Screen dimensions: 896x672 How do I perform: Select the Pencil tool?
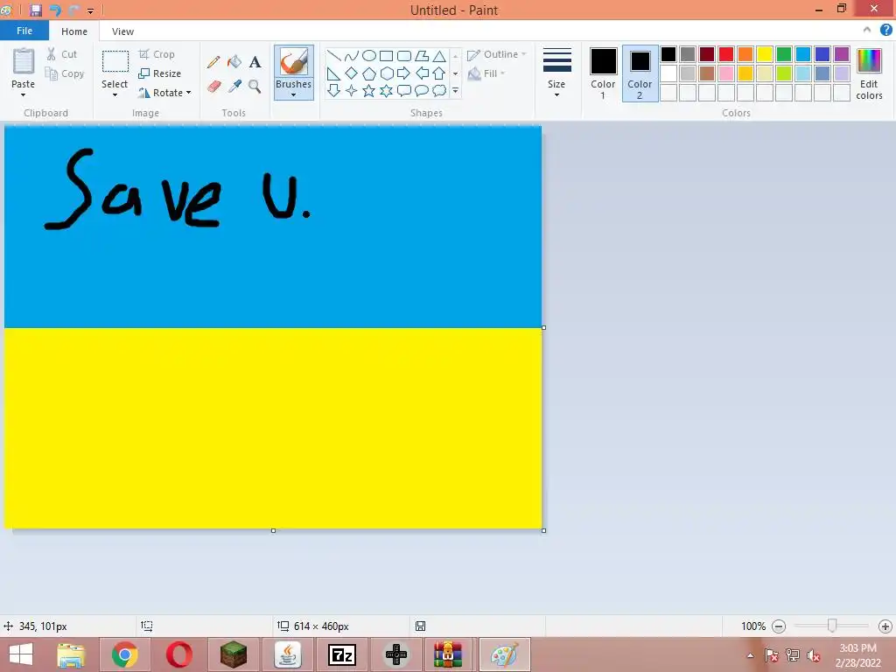(x=213, y=62)
